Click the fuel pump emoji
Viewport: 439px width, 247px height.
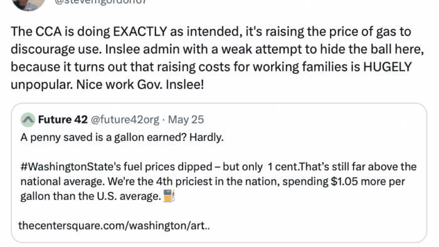point(169,196)
